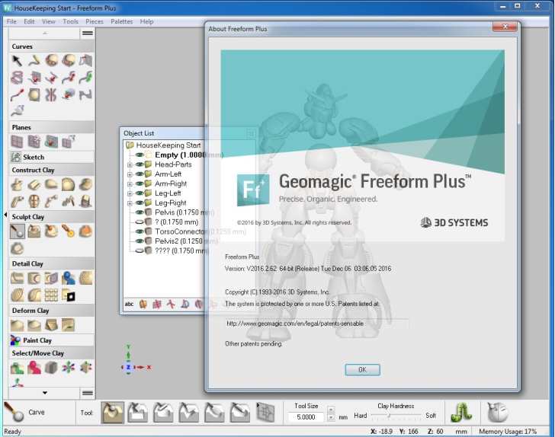Toggle the Leg-Right visibility eye

[140, 203]
